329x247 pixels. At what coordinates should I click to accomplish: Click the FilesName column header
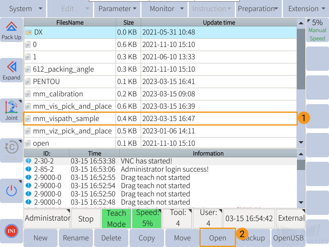[70, 23]
